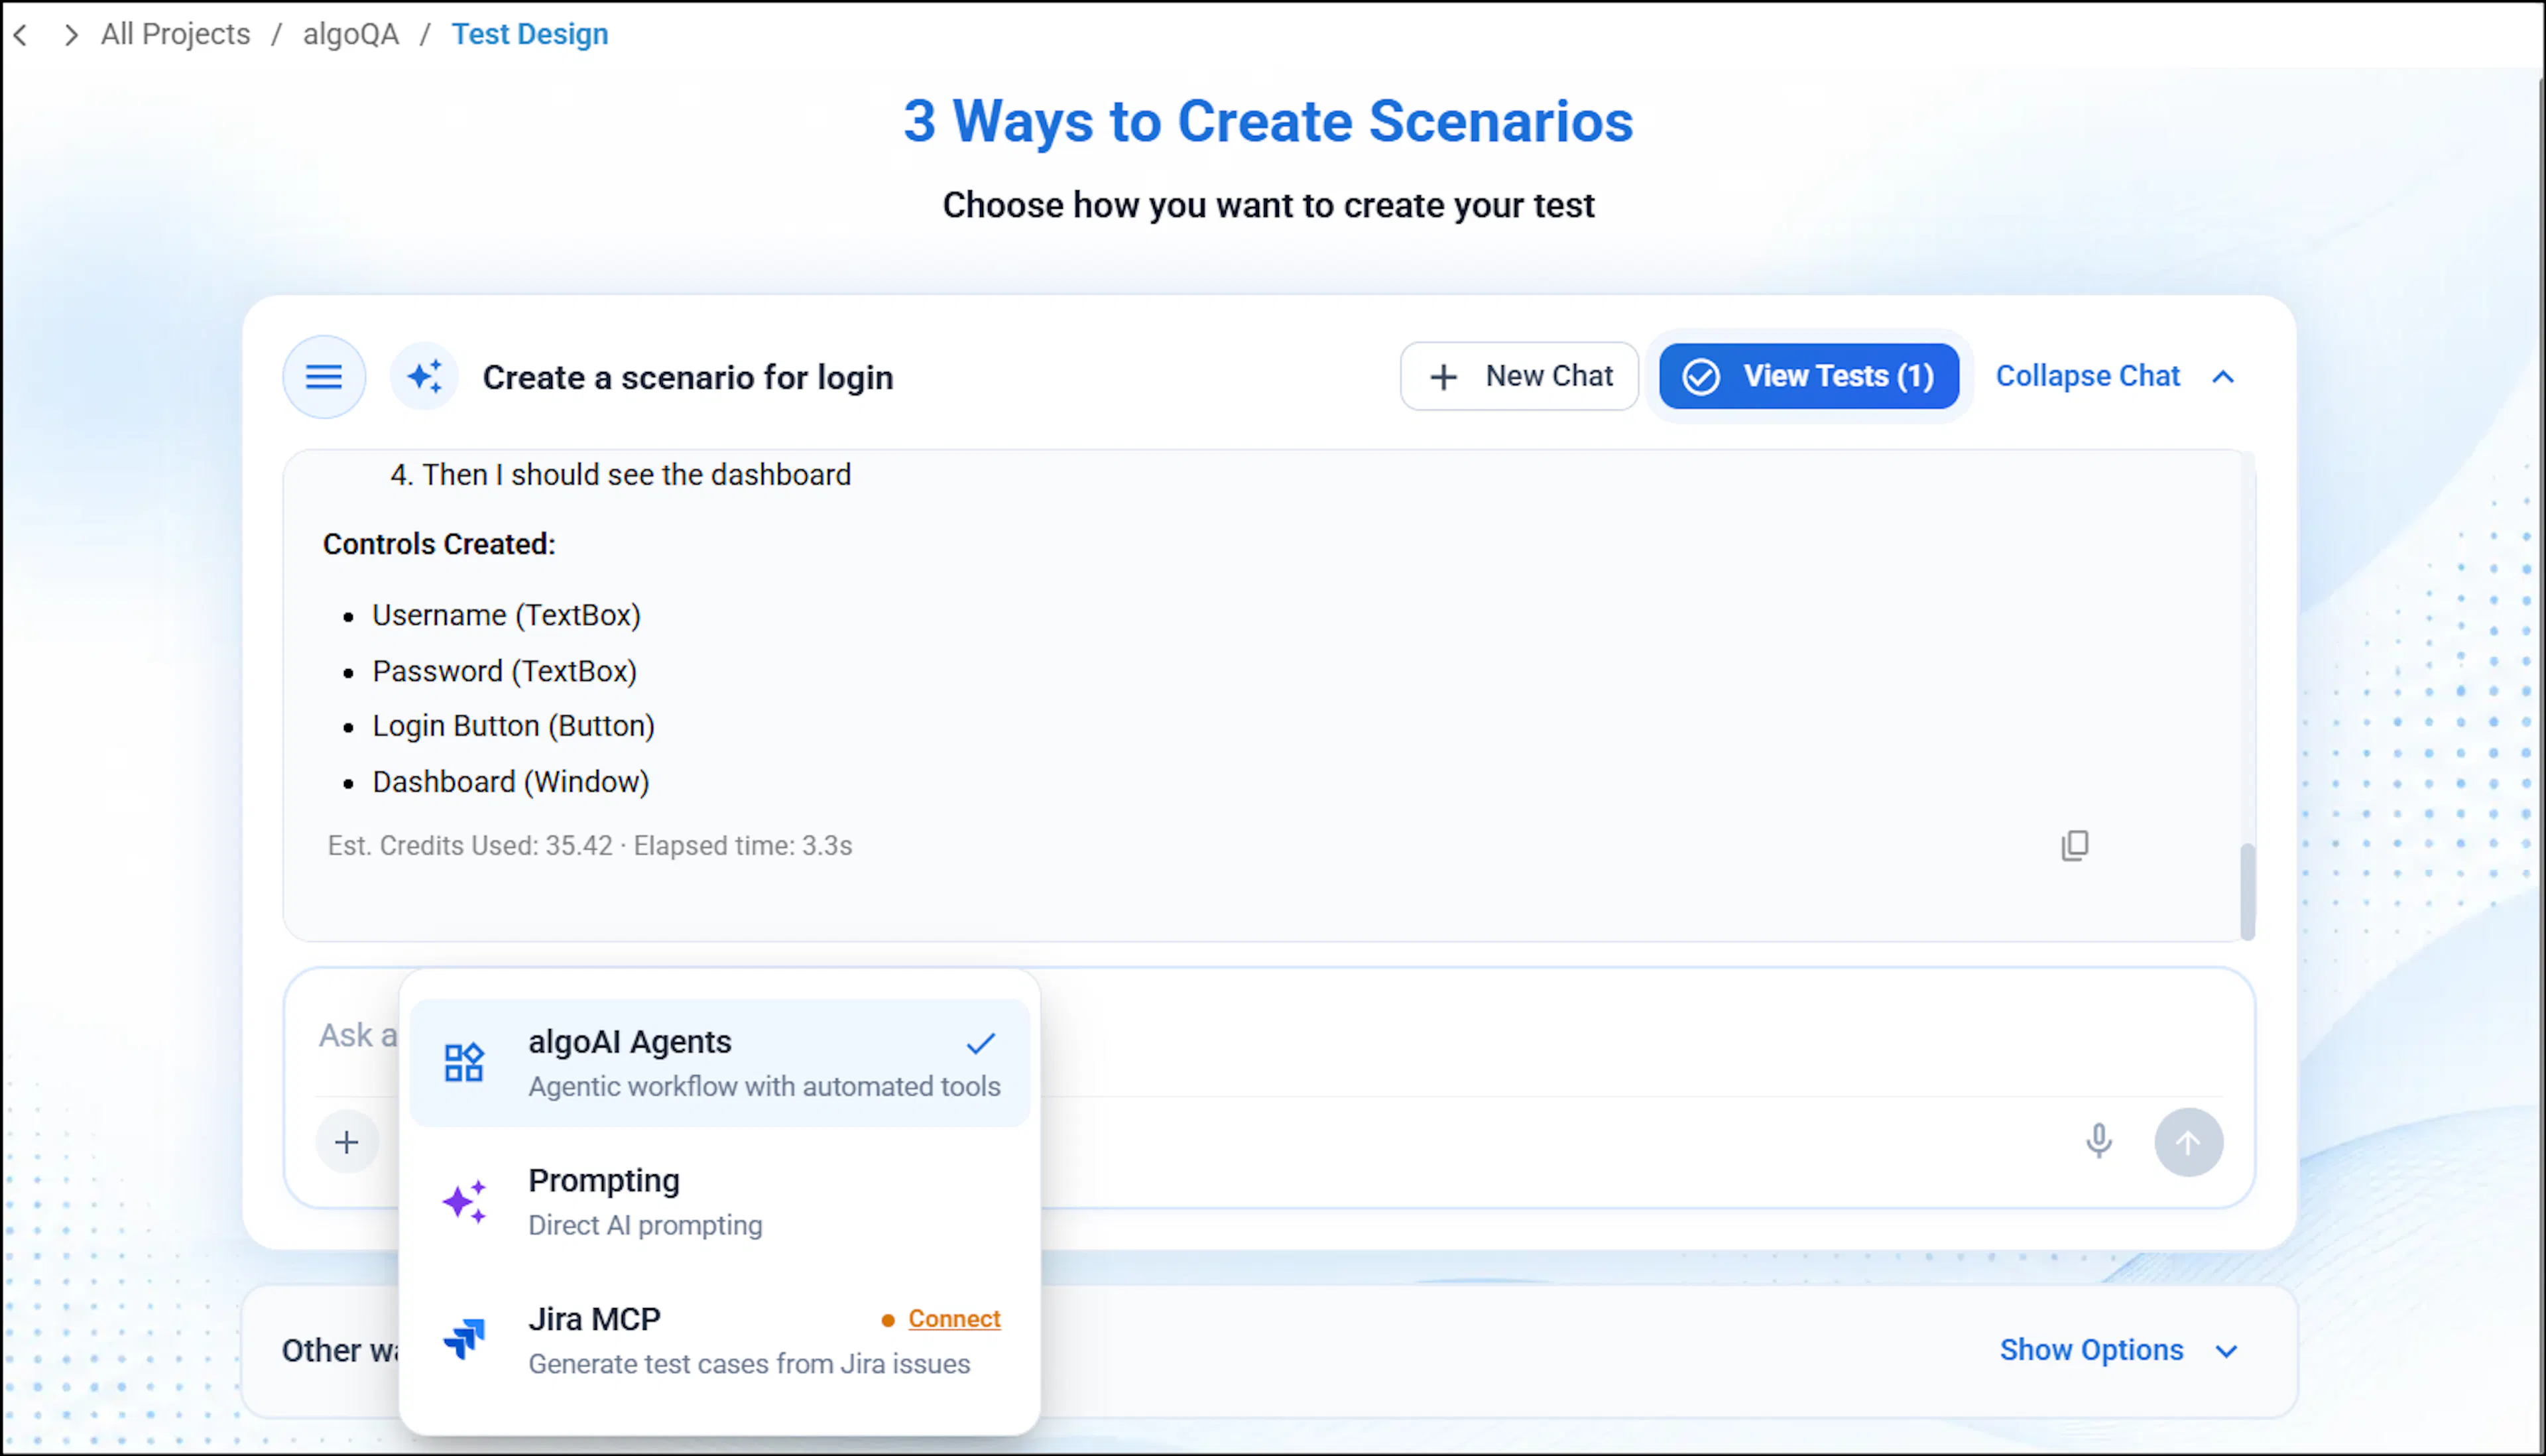Click the 'Password (TextBox)' list item
This screenshot has height=1456, width=2546.
click(504, 671)
